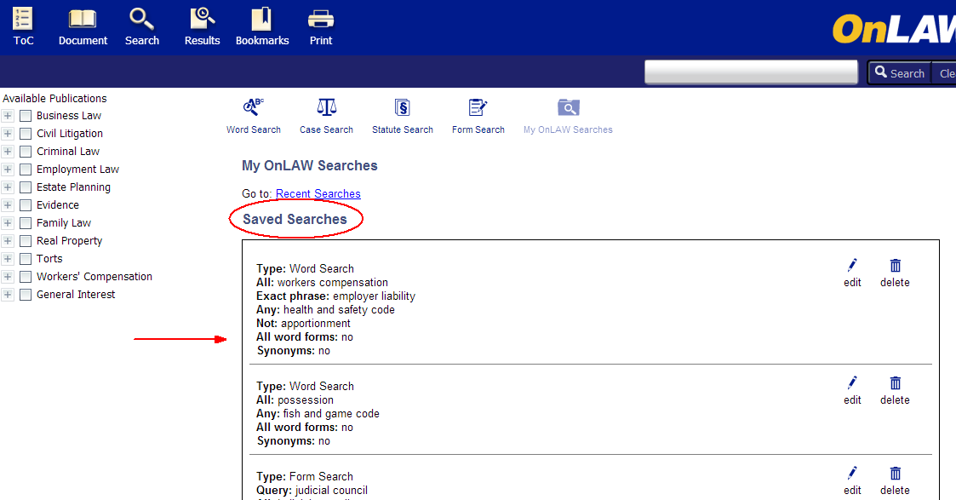Open Case Search tab
The height and width of the screenshot is (500, 956).
[326, 116]
